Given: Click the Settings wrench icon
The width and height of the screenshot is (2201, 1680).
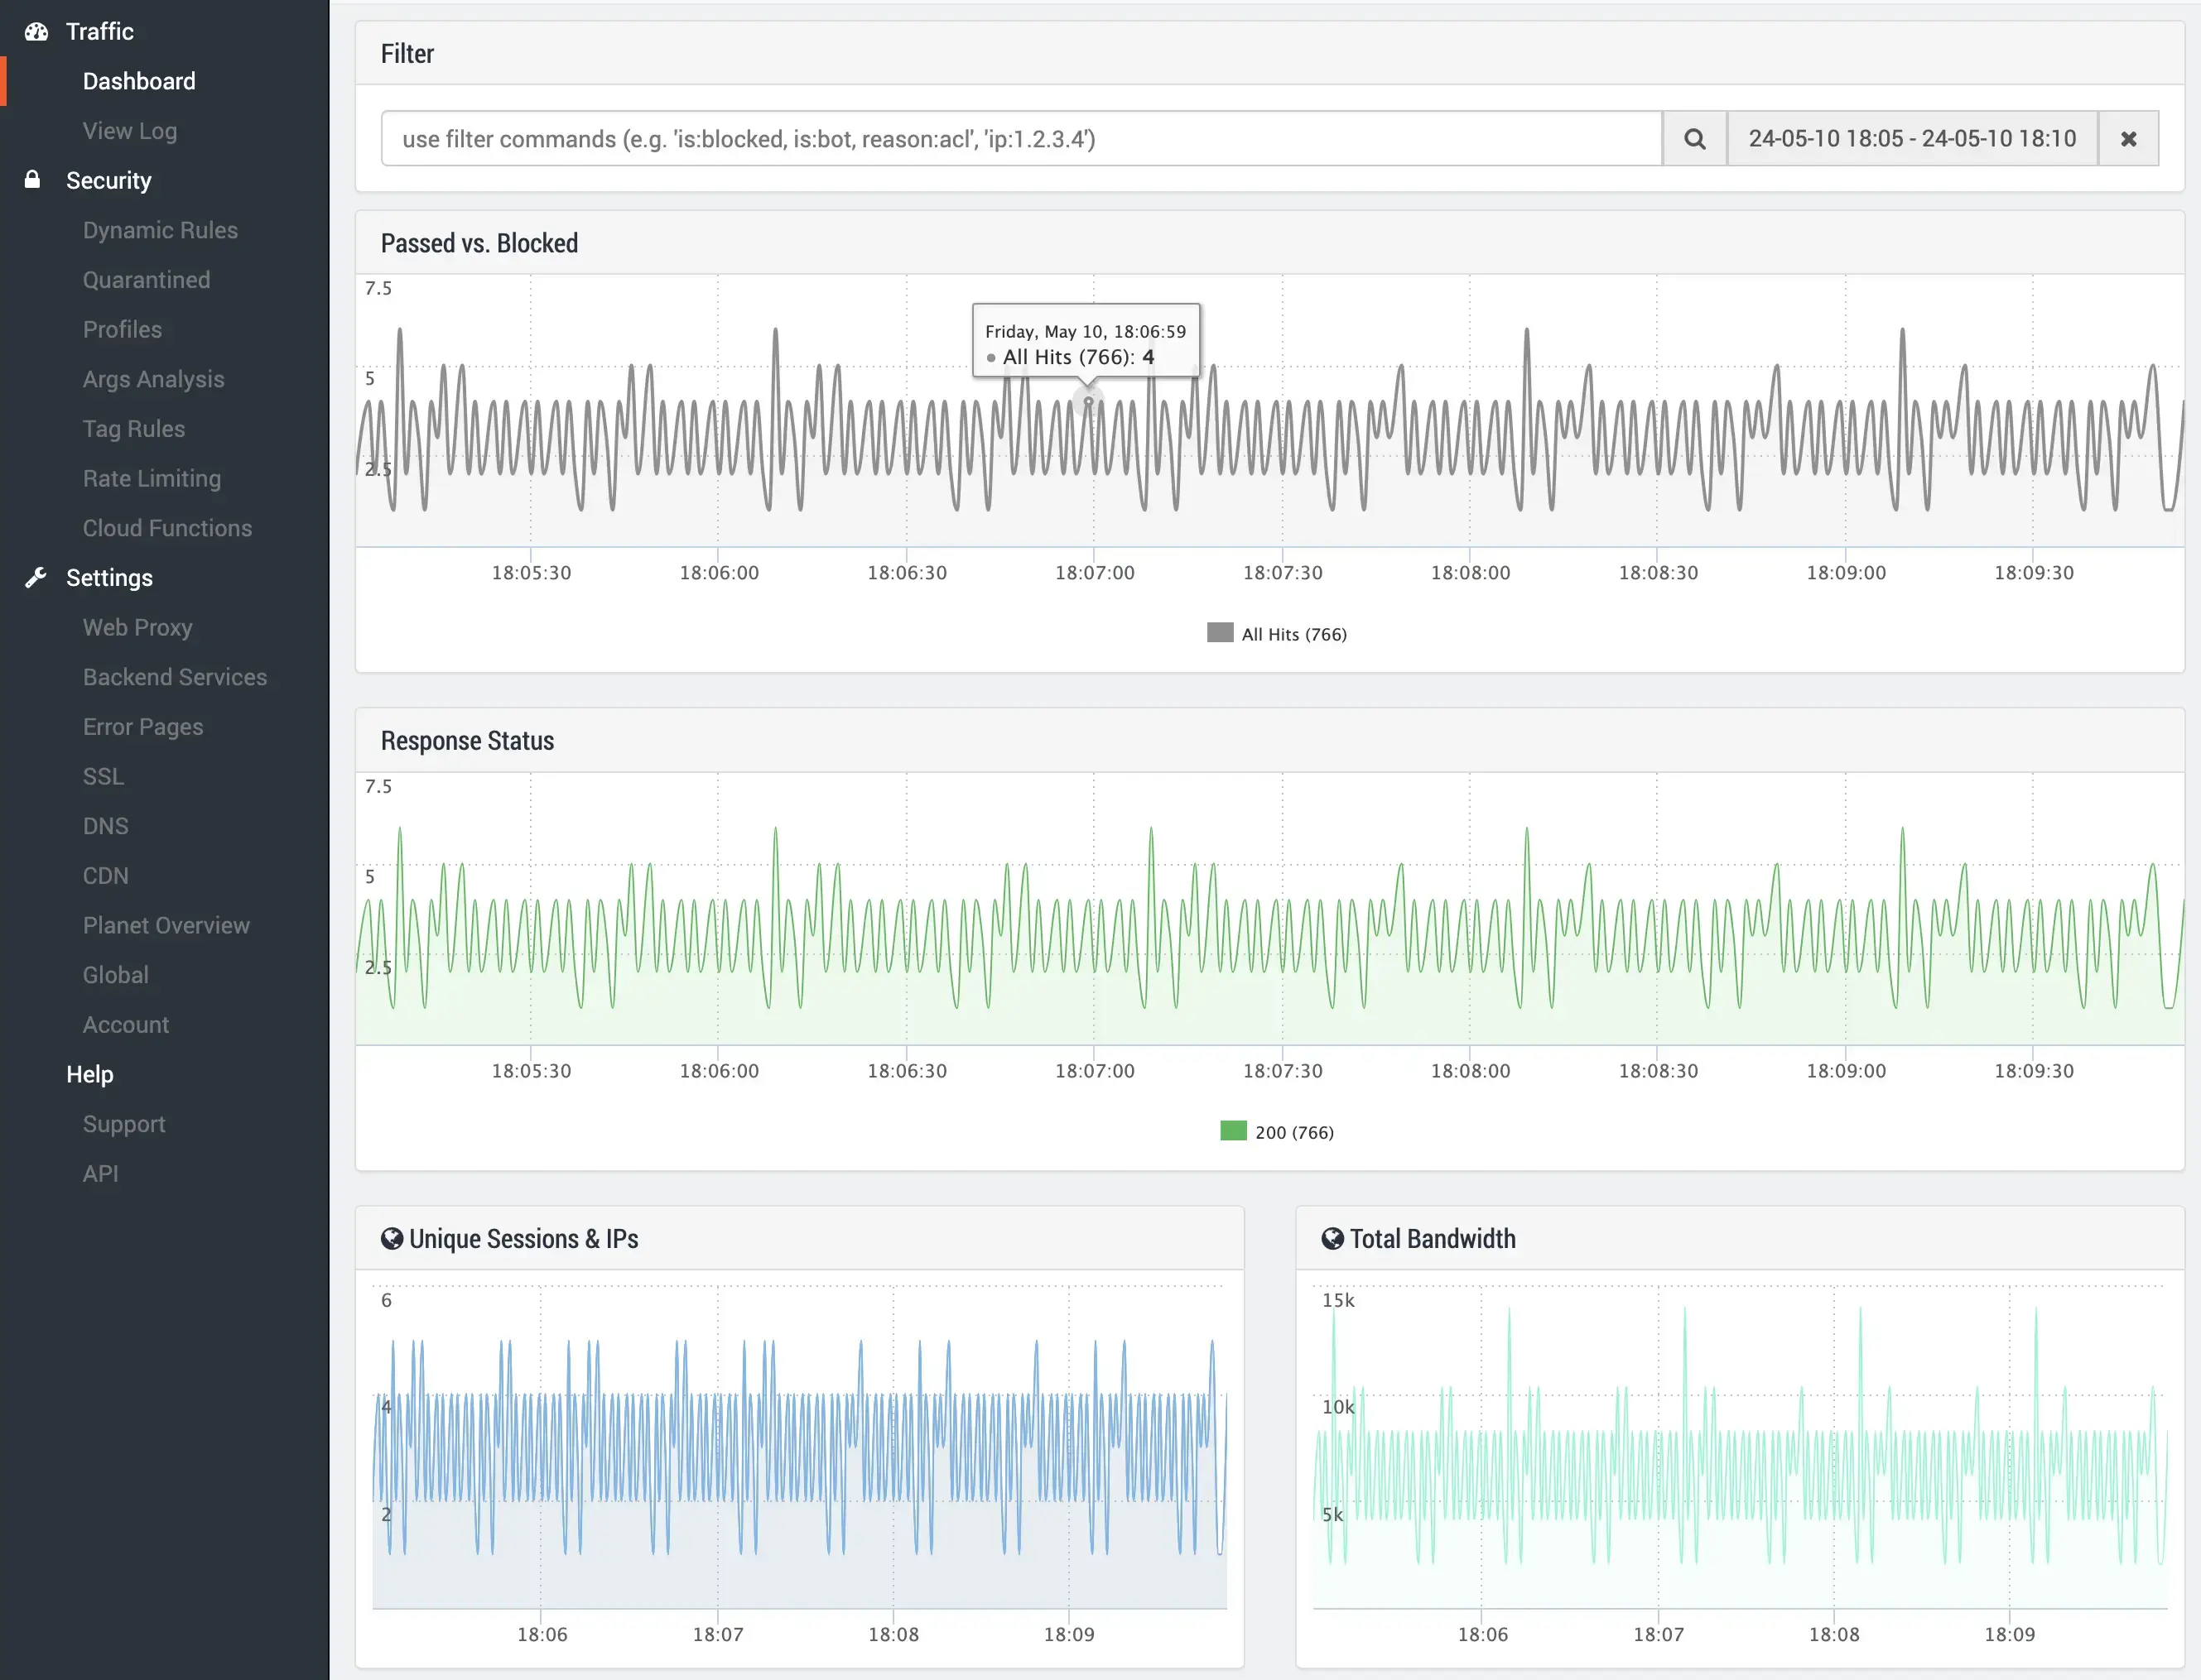Looking at the screenshot, I should 36,577.
